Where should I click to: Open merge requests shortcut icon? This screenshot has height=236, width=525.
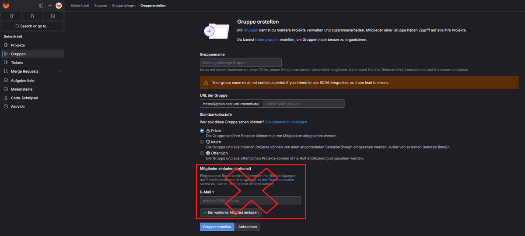pos(32,16)
